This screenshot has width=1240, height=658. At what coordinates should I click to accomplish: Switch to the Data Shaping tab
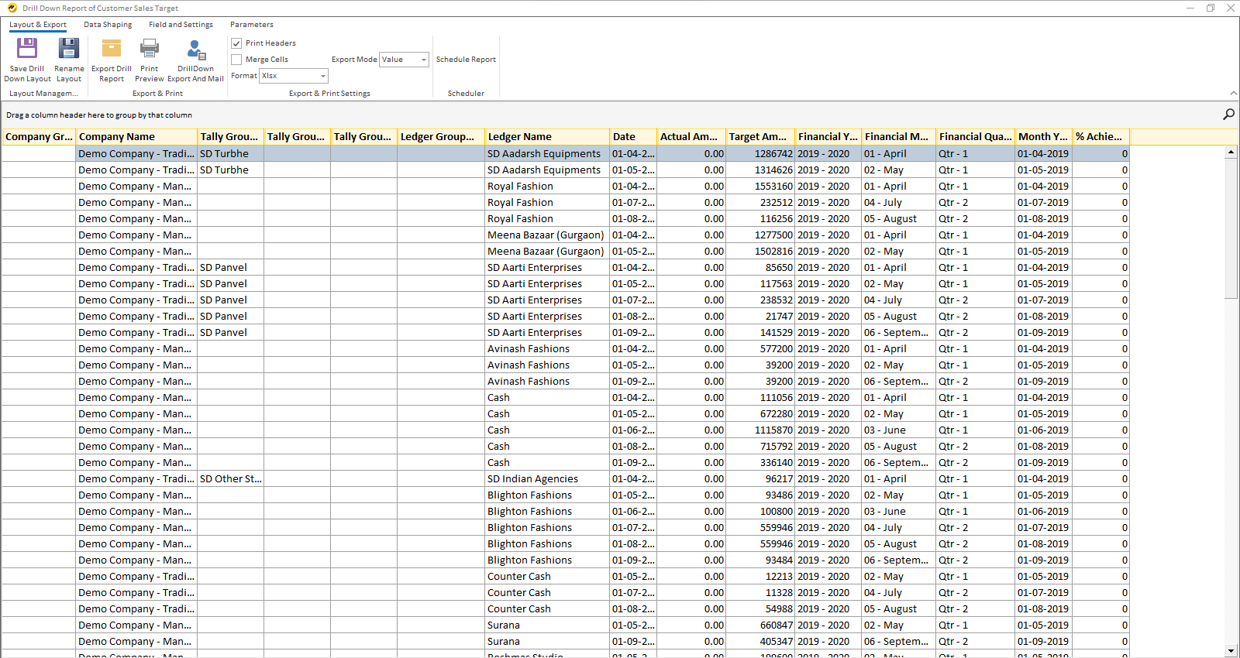coord(108,25)
